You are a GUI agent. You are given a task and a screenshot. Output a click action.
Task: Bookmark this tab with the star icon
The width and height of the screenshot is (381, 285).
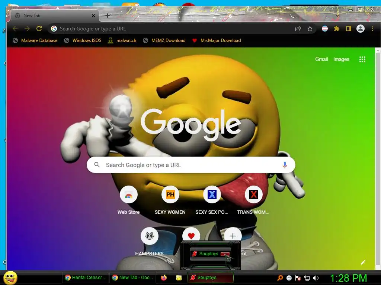[310, 29]
